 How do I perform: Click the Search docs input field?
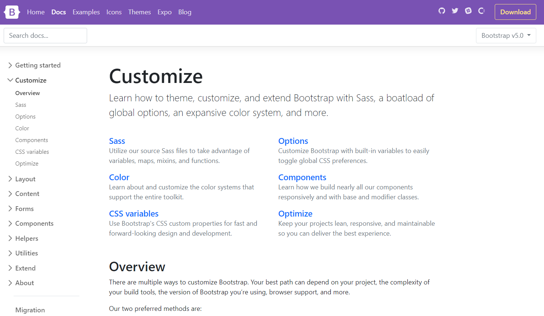tap(45, 35)
